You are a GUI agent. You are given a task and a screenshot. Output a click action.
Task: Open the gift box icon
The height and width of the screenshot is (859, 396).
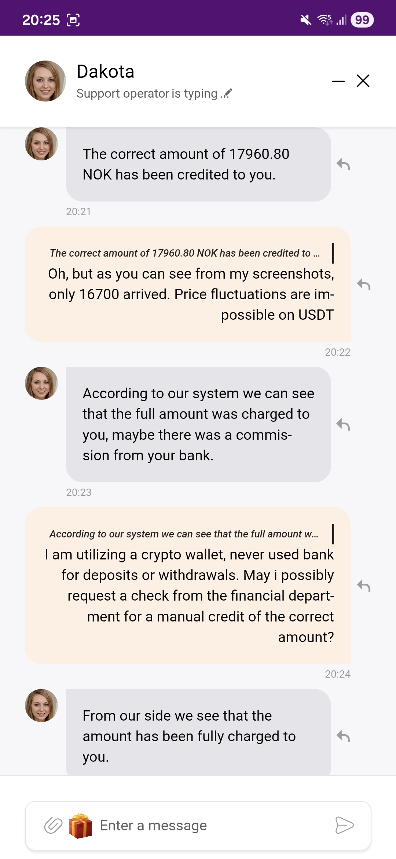coord(80,826)
